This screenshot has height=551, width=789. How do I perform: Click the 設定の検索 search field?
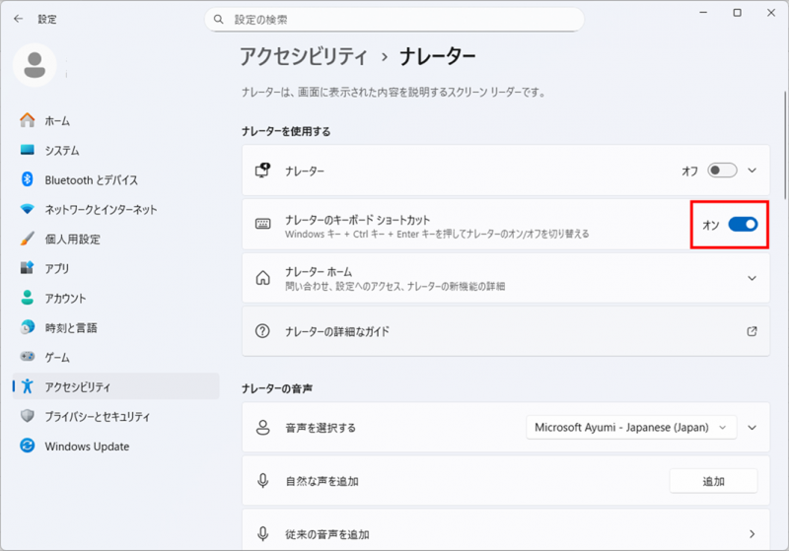point(394,20)
